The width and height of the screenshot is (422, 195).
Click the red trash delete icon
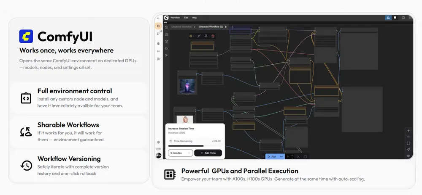[x=213, y=36]
